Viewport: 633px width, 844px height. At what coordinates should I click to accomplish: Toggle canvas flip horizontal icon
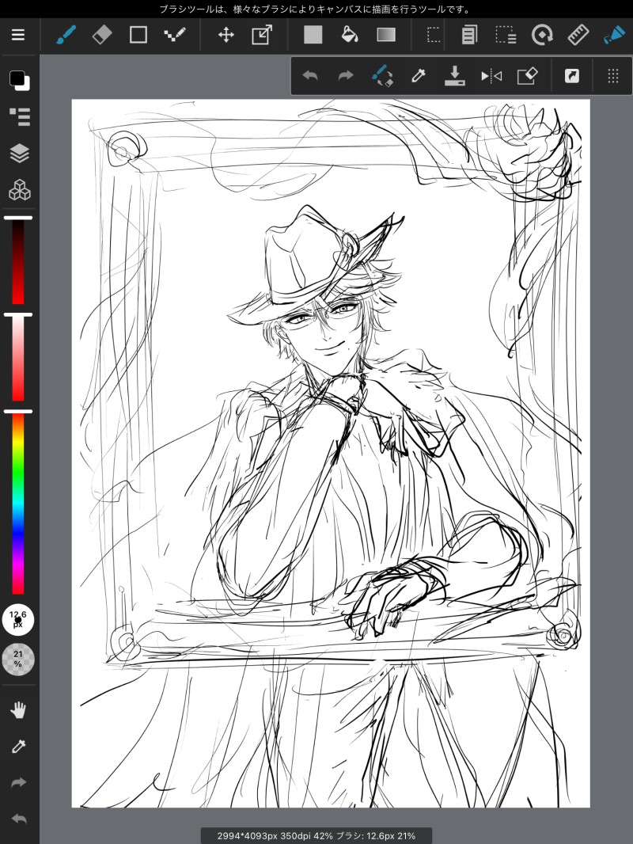(x=491, y=76)
